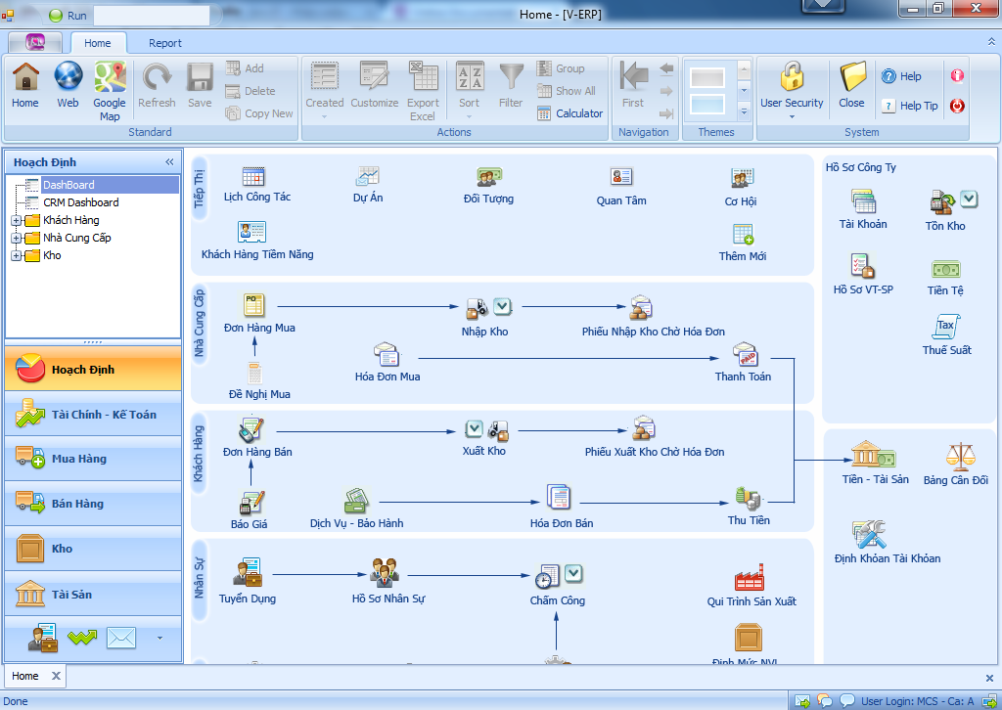
Task: Open the Tuyển Dụng recruitment icon
Action: (x=247, y=573)
